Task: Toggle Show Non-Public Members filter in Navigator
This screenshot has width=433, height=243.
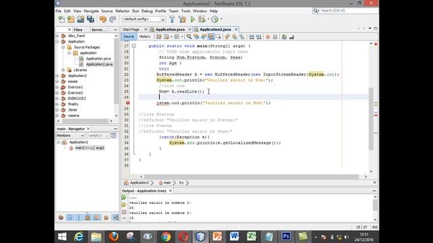Action: (88, 217)
